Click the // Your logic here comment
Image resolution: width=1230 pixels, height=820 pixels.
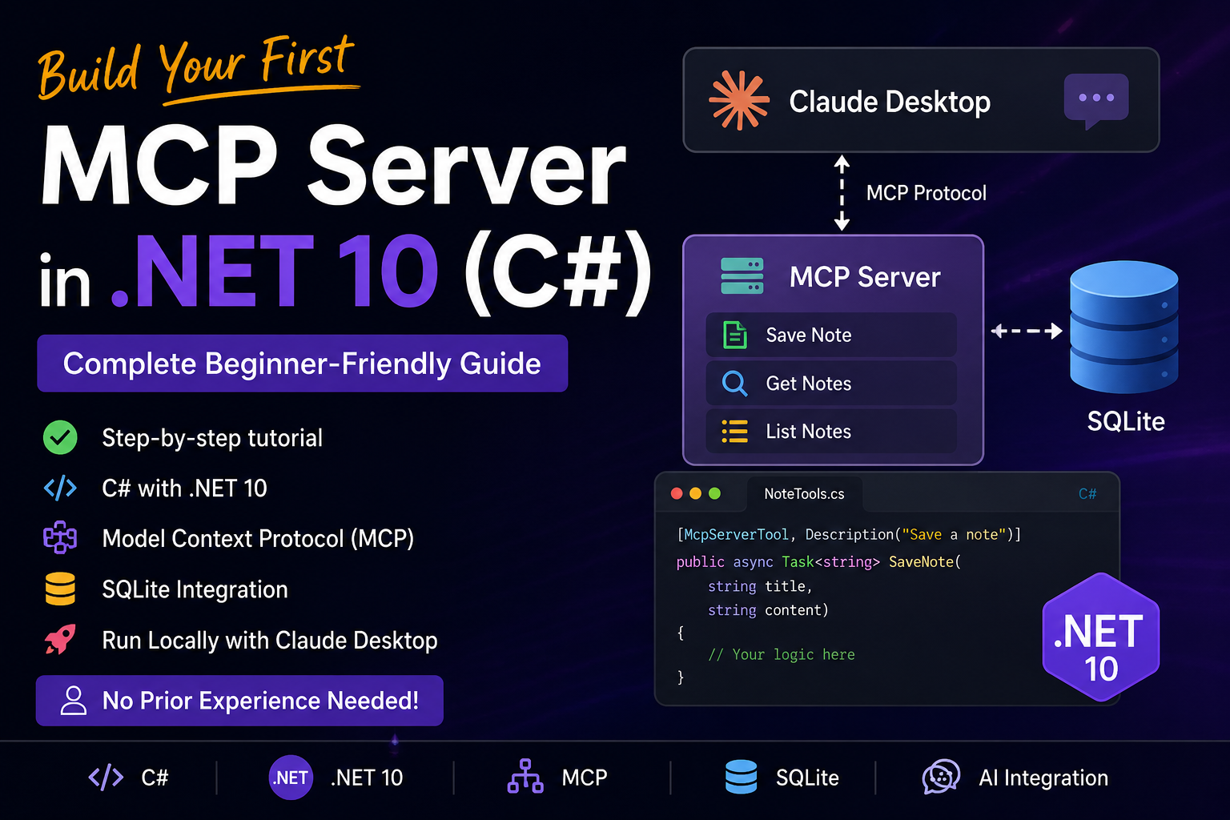tap(781, 654)
